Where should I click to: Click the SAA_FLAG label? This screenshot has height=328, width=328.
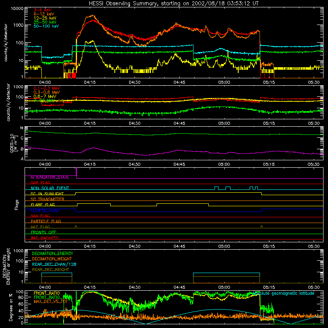point(40,216)
